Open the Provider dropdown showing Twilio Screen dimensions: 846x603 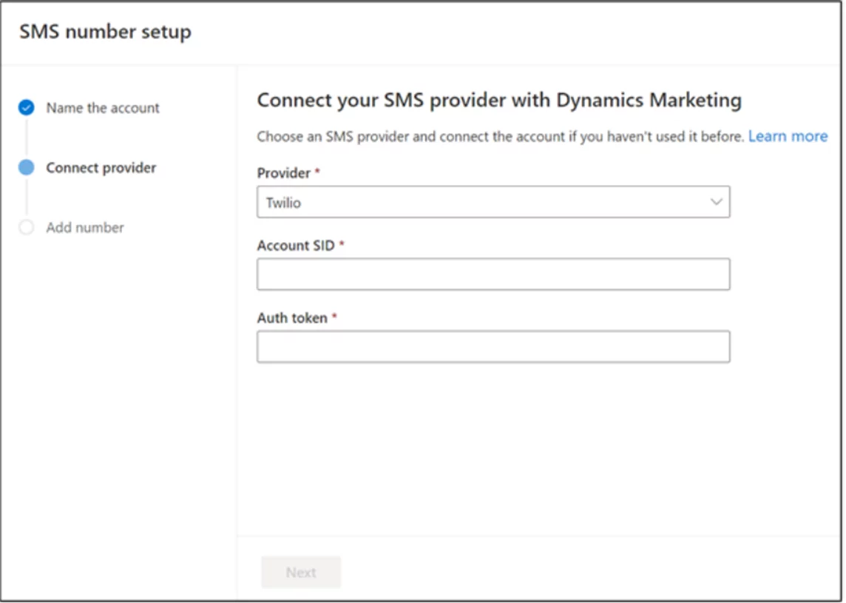click(493, 202)
